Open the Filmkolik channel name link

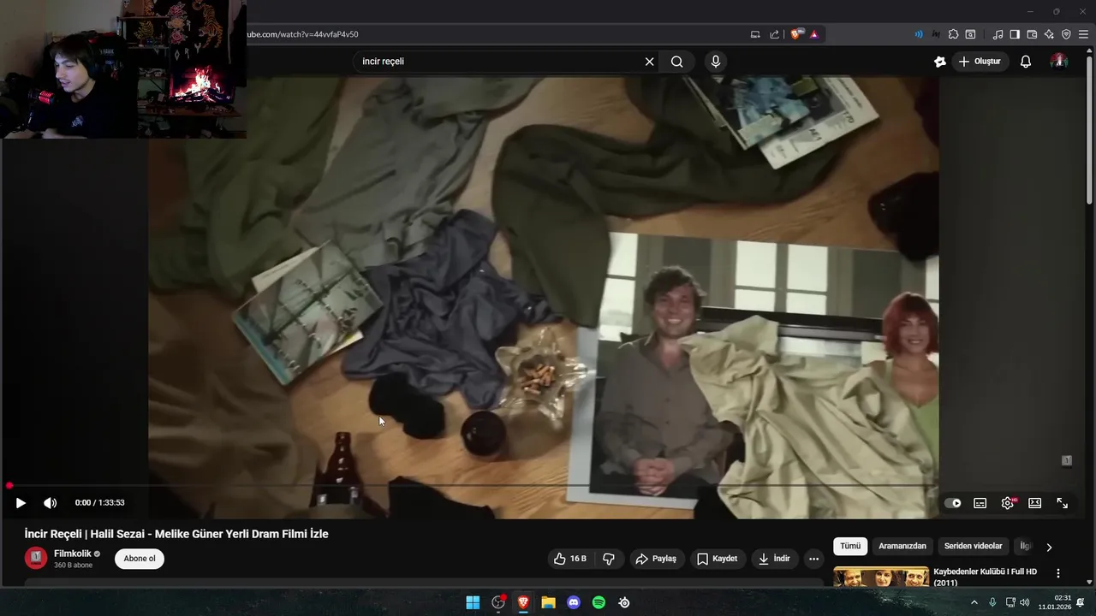[x=72, y=554]
